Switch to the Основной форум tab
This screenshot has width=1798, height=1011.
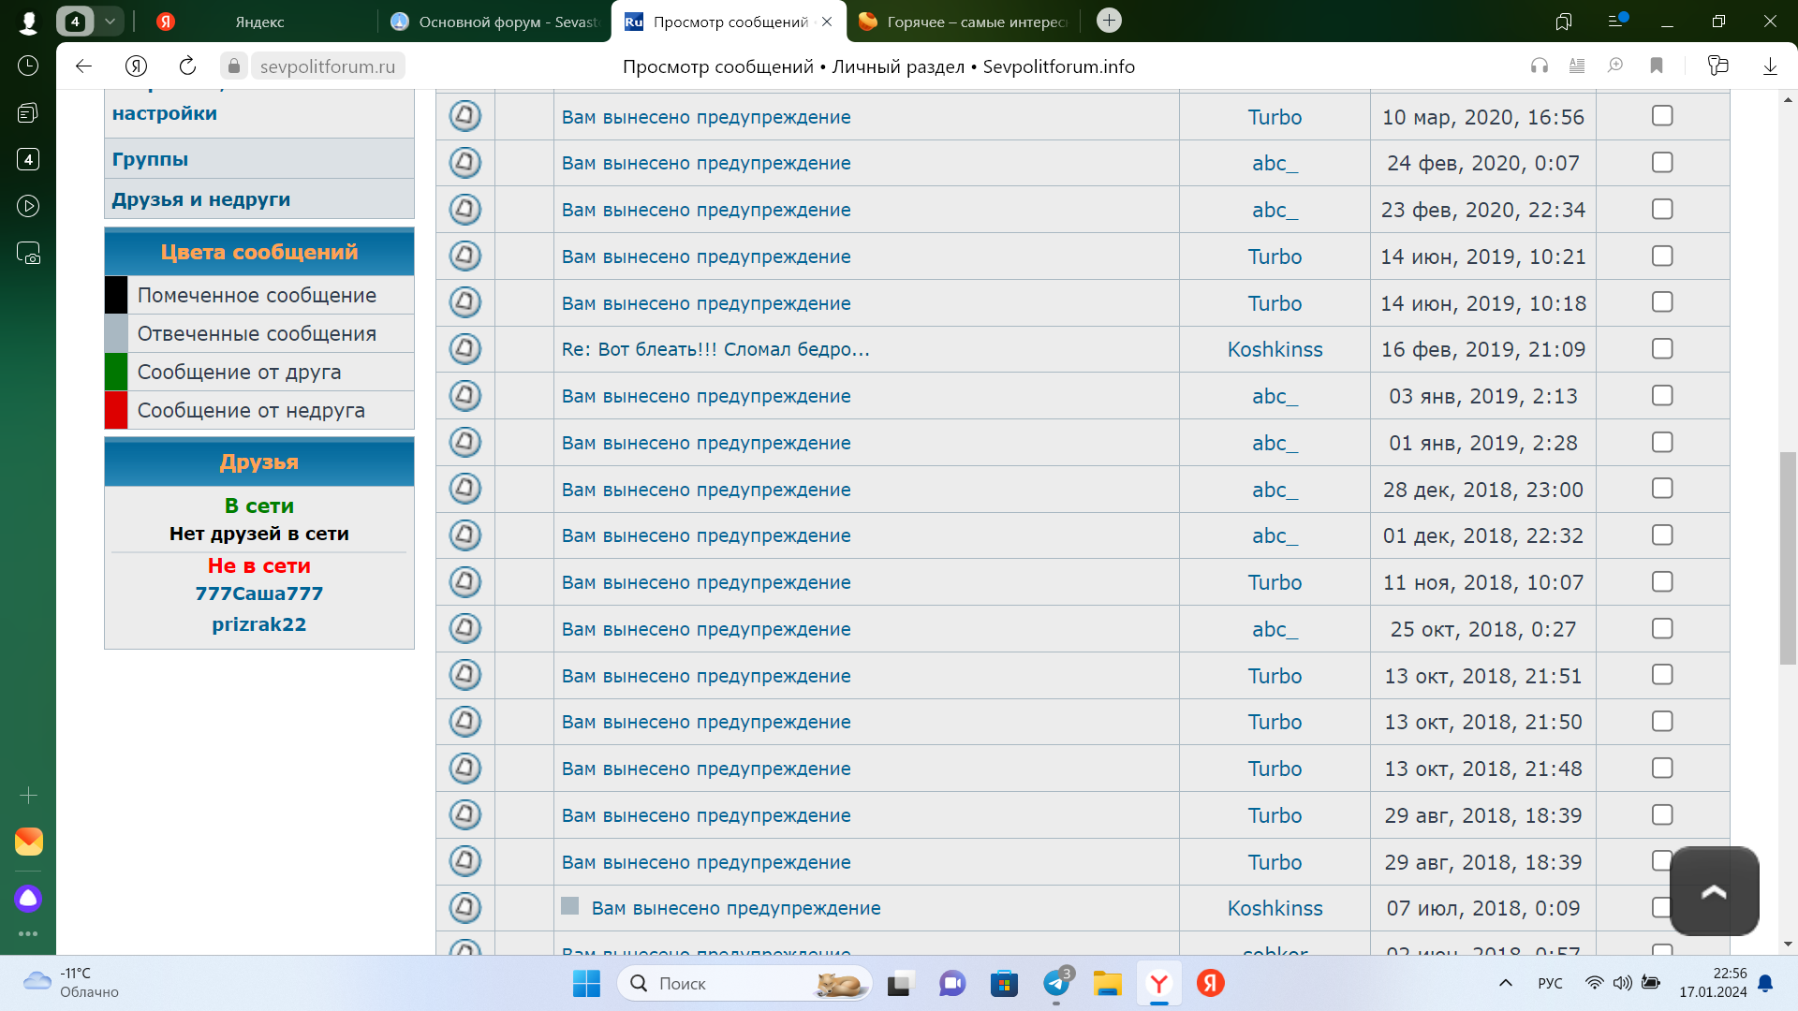coord(494,22)
